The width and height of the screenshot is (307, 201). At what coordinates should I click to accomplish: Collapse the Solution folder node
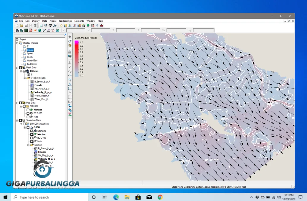(x=28, y=145)
